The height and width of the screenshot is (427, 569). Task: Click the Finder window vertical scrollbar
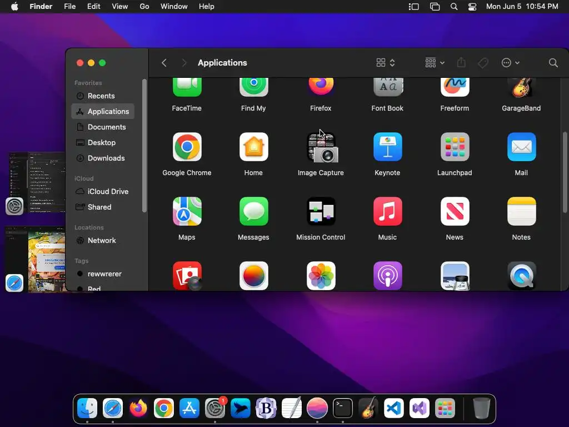(x=565, y=173)
